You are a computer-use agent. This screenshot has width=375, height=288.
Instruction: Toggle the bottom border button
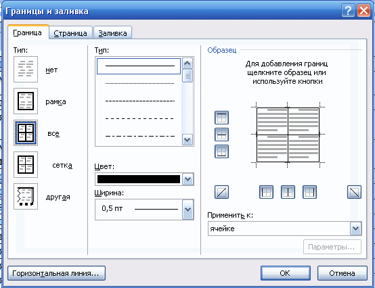coord(221,151)
